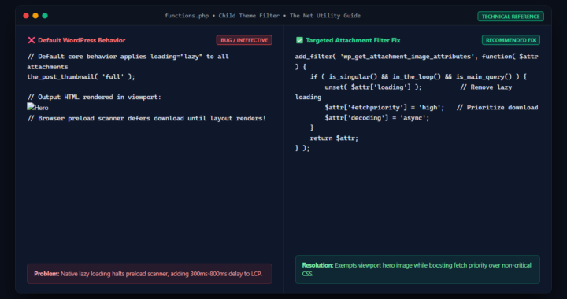Click the add_filter code line

tap(417, 57)
